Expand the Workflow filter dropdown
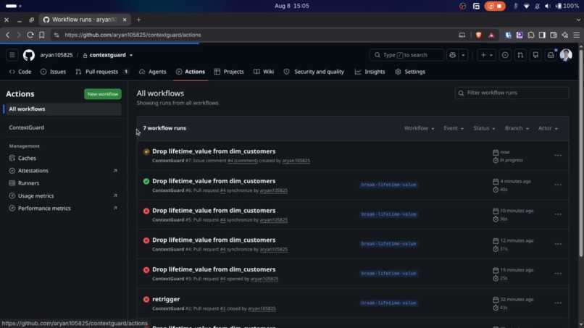The image size is (584, 328). point(419,128)
